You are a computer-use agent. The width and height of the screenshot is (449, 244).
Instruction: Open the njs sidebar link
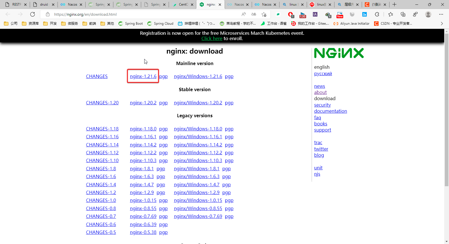point(317,174)
